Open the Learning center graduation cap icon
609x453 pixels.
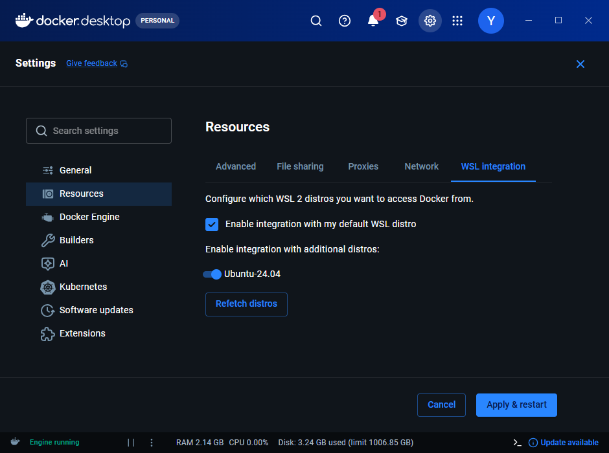pos(402,21)
